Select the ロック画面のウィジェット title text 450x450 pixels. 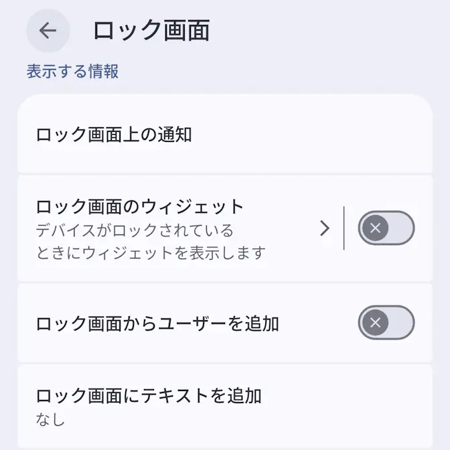[x=139, y=206]
